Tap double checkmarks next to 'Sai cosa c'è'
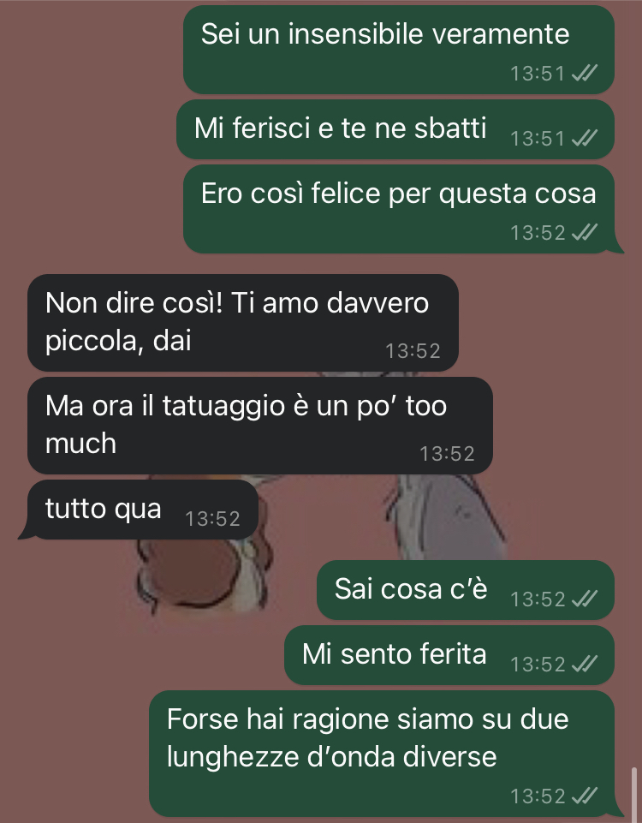The height and width of the screenshot is (823, 642). (585, 599)
